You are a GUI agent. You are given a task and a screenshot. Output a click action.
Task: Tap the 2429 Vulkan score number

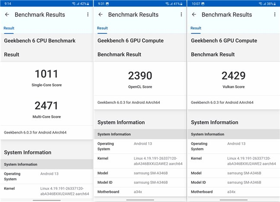tap(234, 76)
